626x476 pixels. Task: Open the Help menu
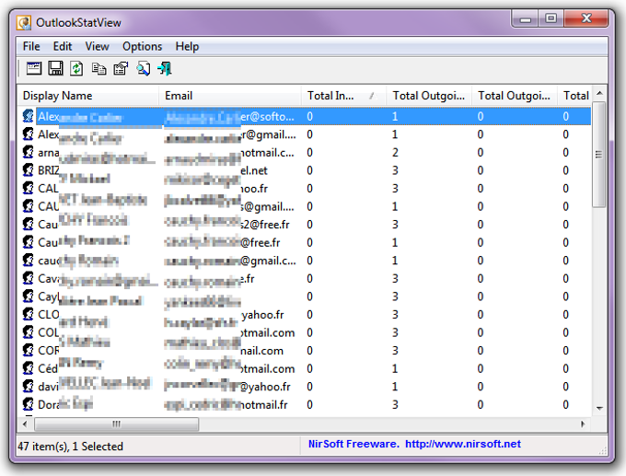coord(187,46)
